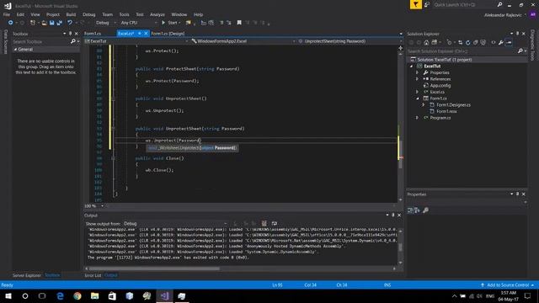Toggle auto-hide pin on Output panel

tap(393, 215)
